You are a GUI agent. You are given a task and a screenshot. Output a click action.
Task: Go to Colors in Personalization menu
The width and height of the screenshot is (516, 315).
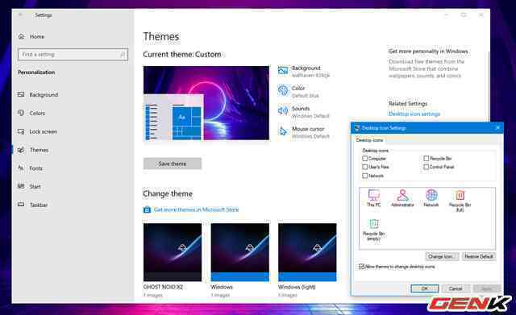pyautogui.click(x=37, y=113)
